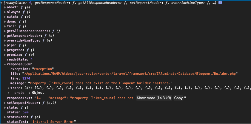Expand the __proto__ Object entry
Viewport: 251px width, 124px height.
tap(8, 93)
